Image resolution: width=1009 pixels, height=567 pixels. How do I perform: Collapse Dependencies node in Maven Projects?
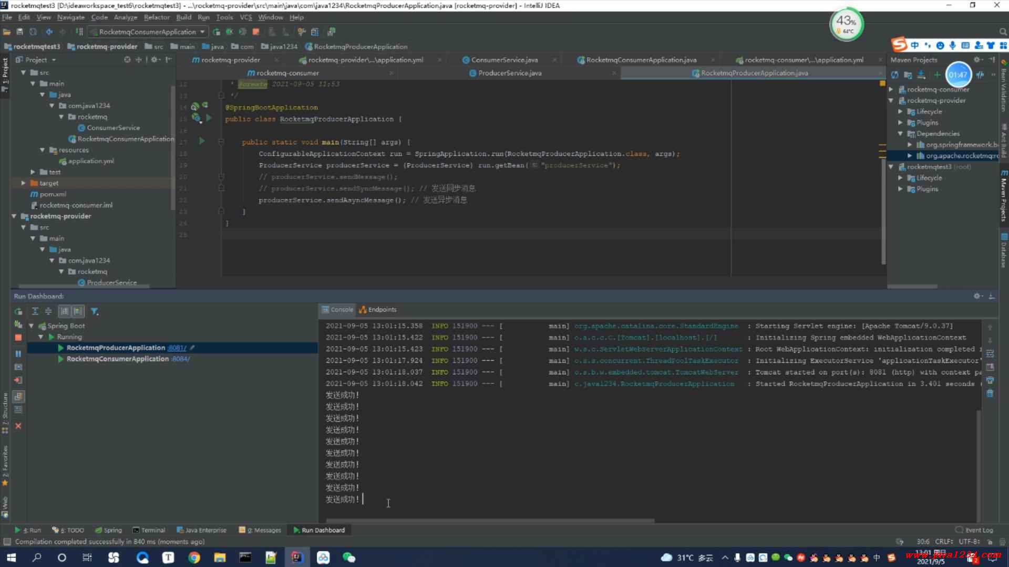pos(901,134)
